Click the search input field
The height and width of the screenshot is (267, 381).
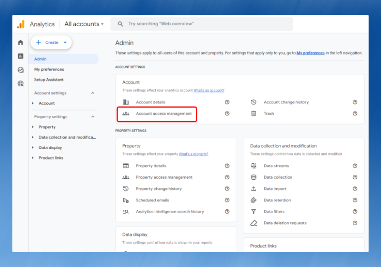(x=201, y=24)
